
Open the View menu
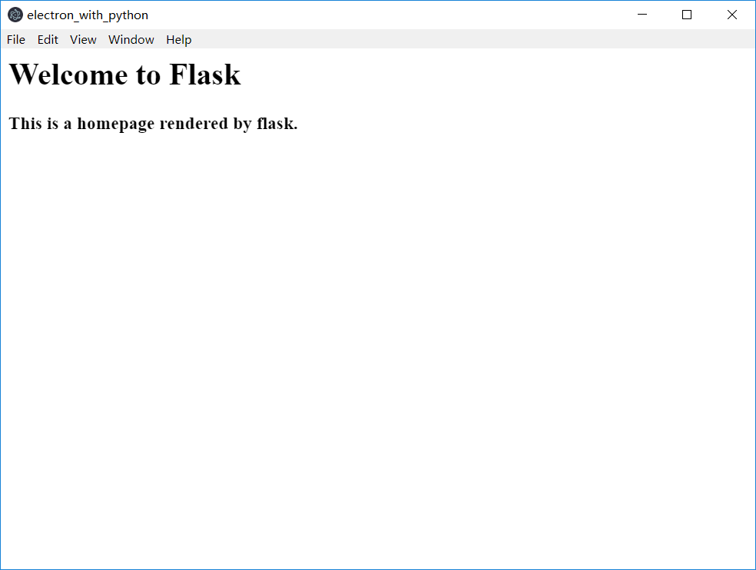[83, 39]
